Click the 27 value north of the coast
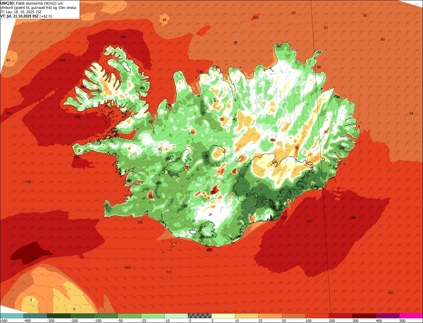This screenshot has height=323, width=423. (236, 43)
